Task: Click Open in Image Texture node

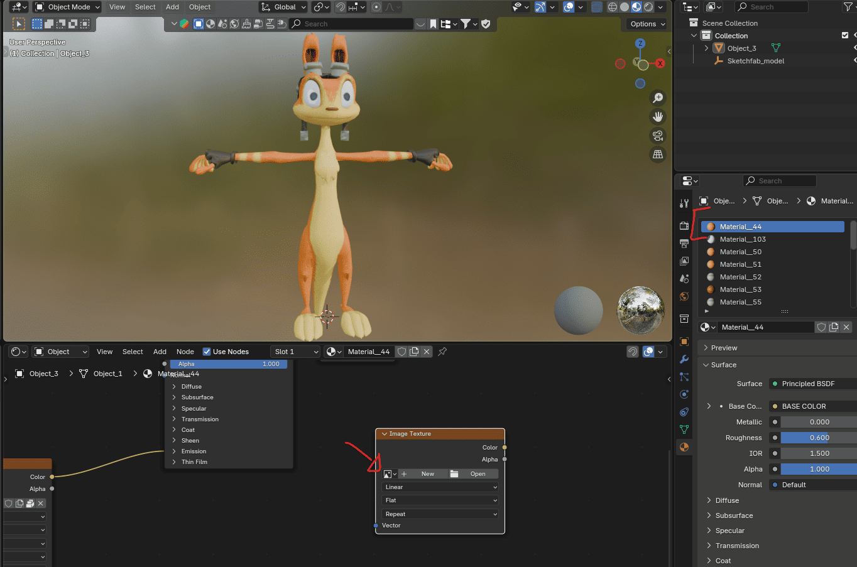Action: (x=473, y=474)
